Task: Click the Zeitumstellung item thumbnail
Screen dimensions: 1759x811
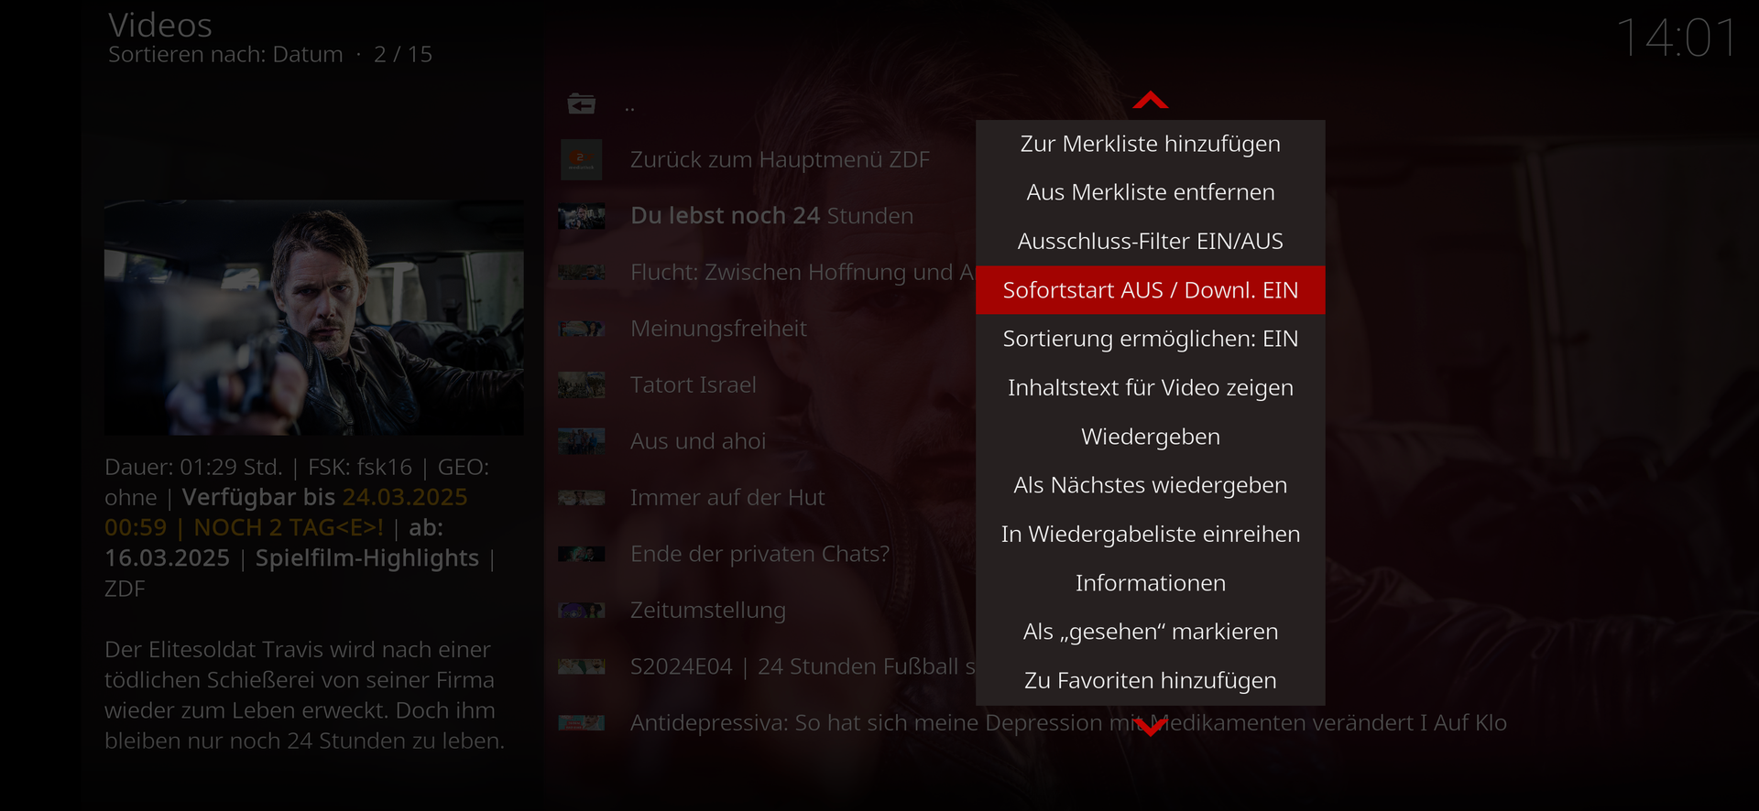Action: [581, 610]
